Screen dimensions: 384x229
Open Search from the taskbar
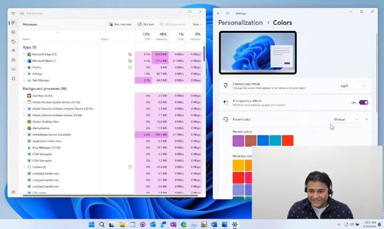[x=102, y=224]
